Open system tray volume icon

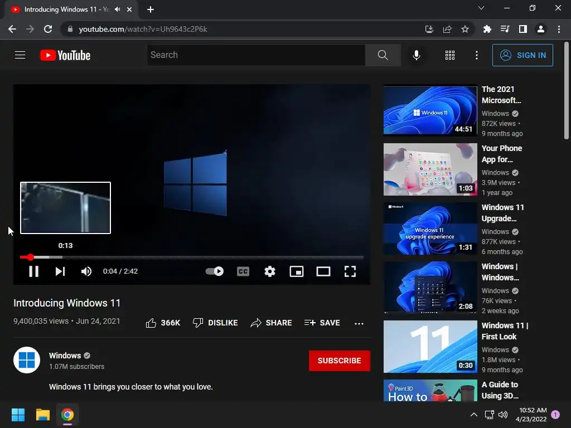point(503,415)
